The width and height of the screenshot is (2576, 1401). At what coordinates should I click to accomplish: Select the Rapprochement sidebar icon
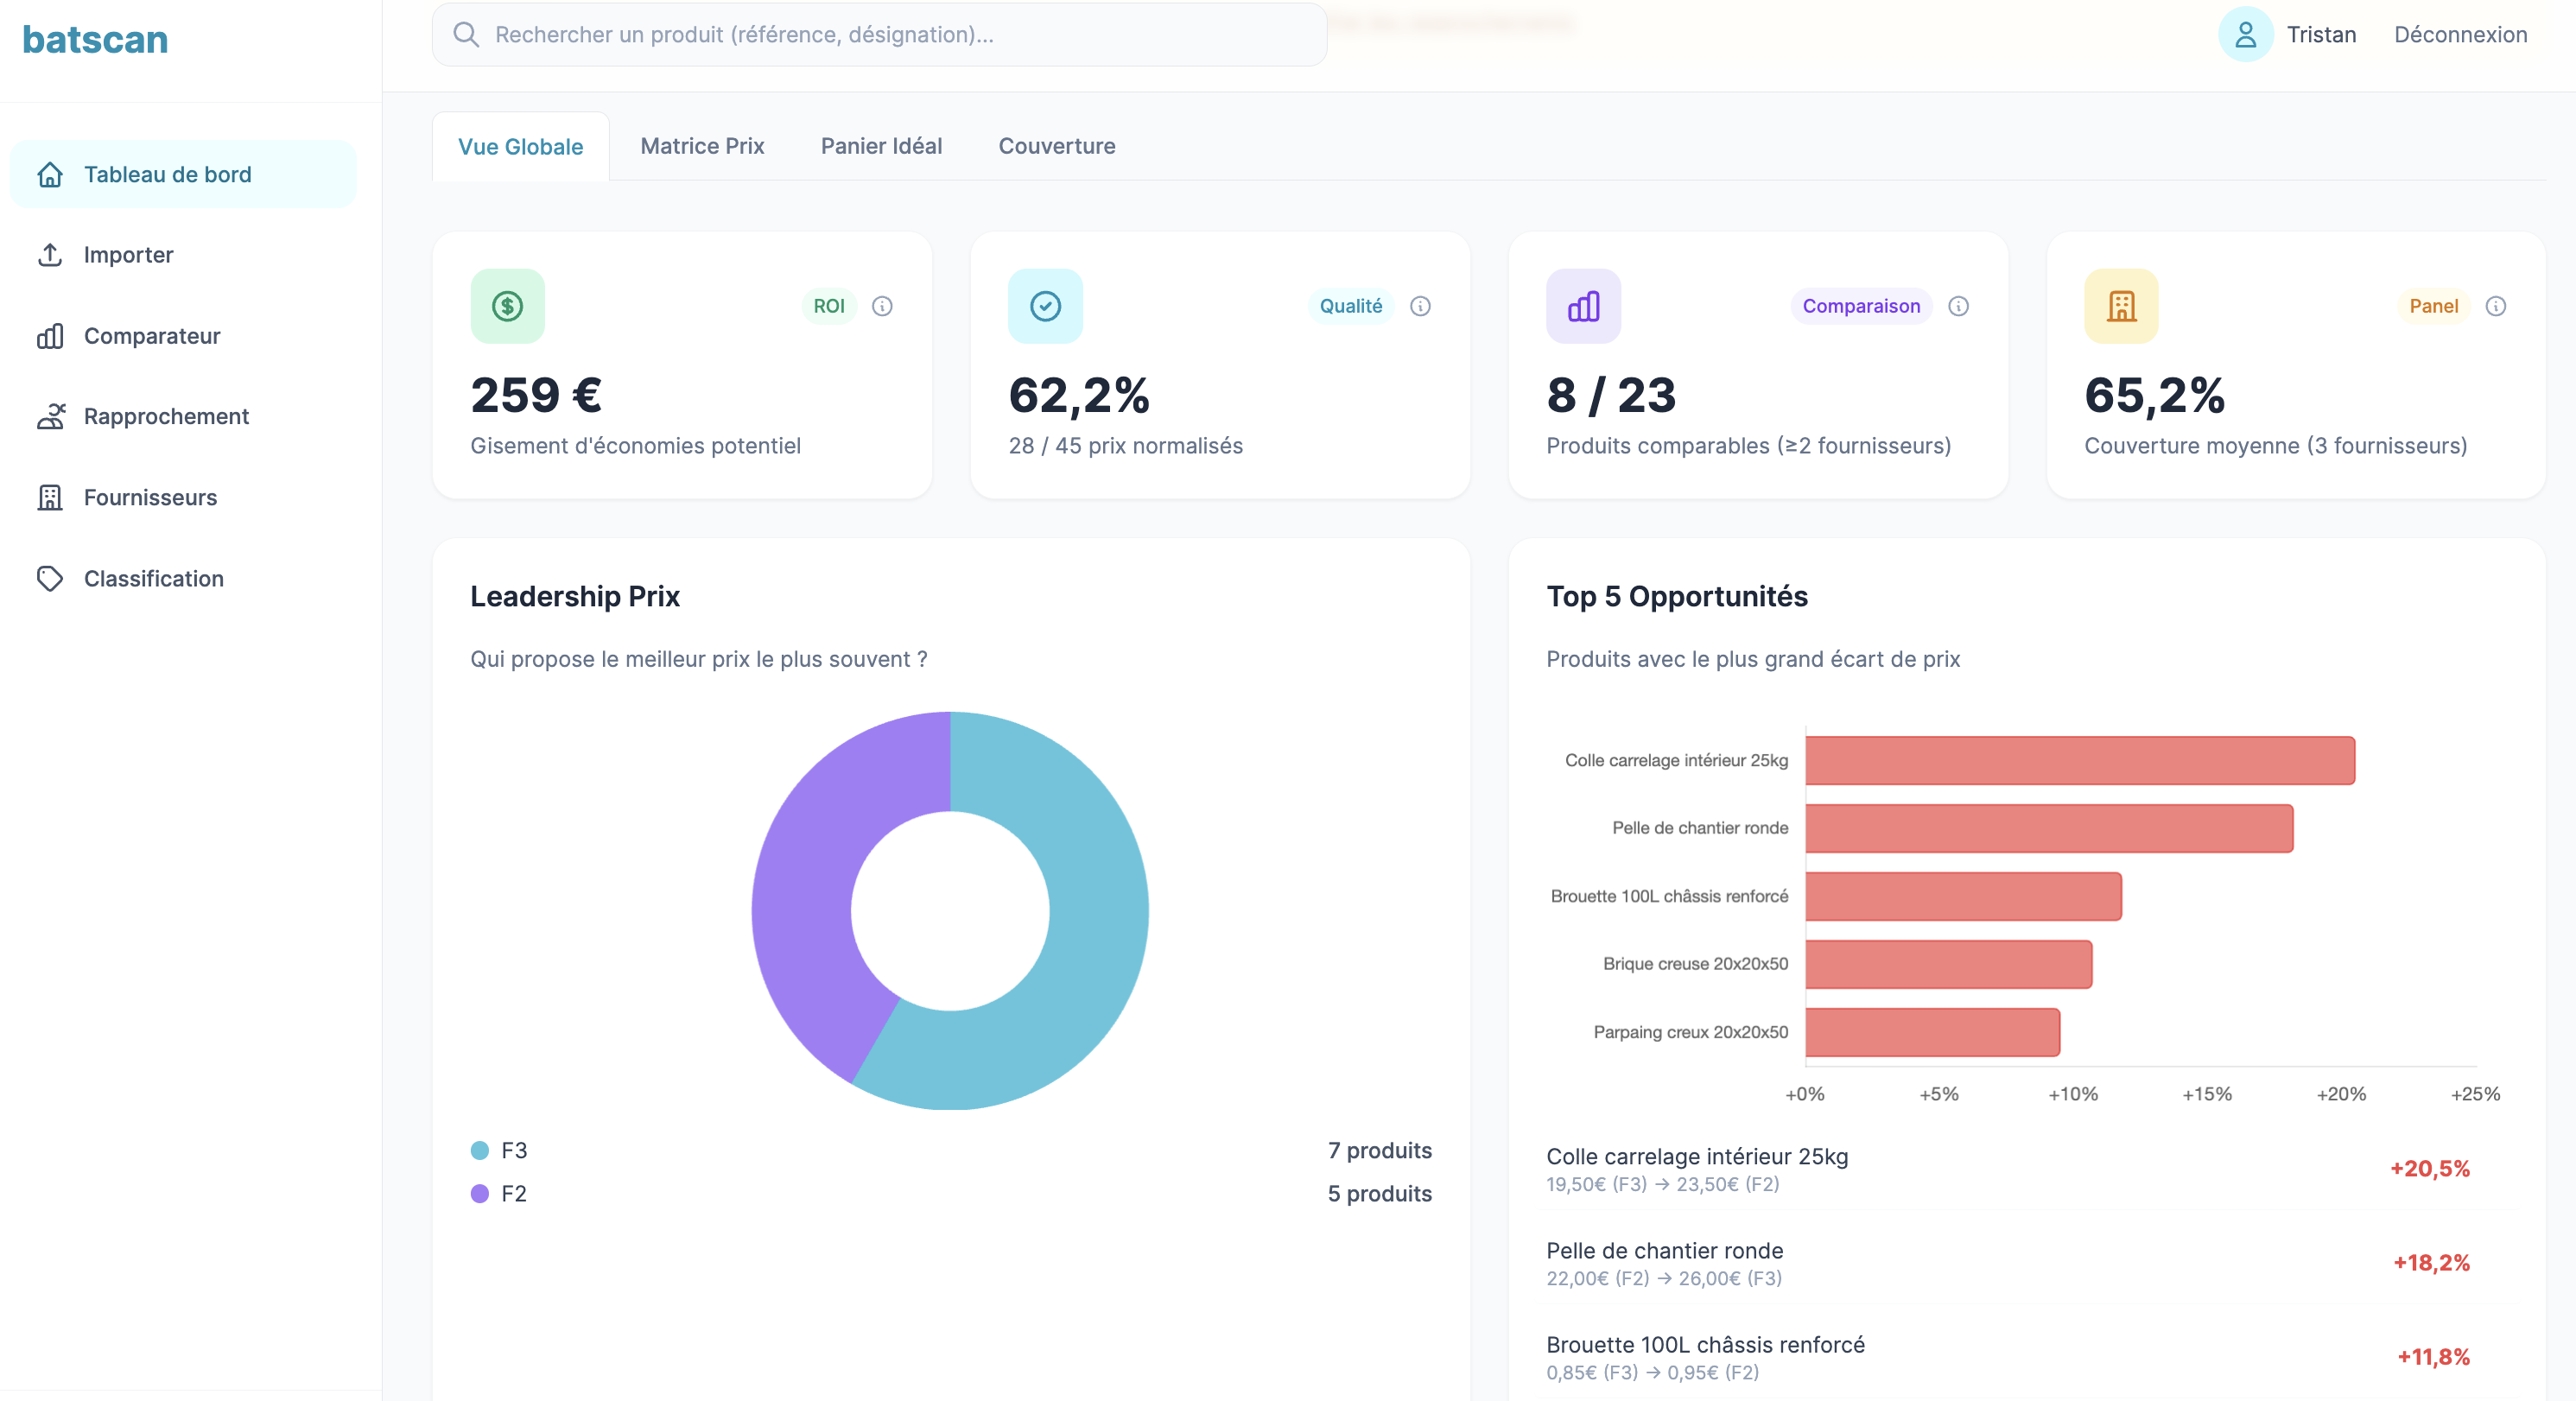(x=51, y=417)
